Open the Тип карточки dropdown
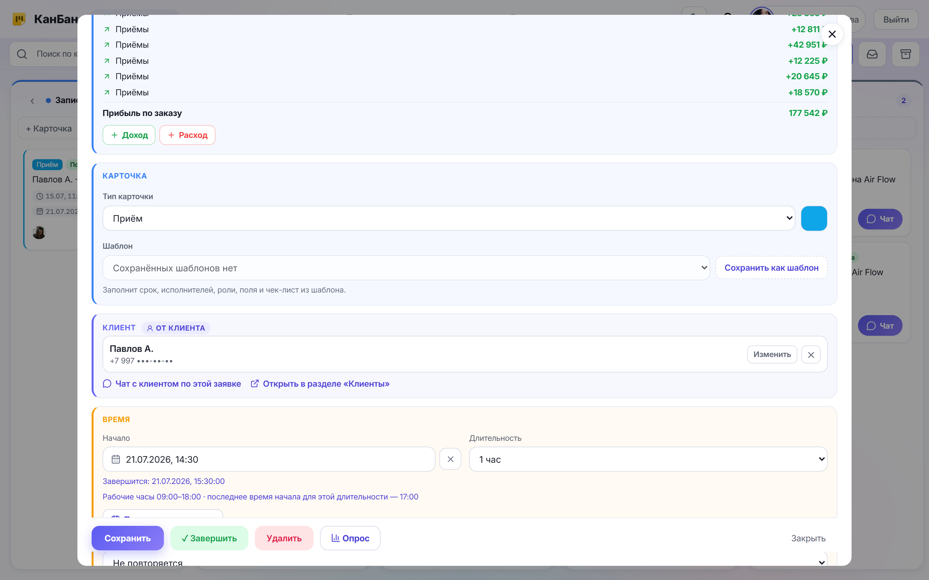 tap(448, 218)
